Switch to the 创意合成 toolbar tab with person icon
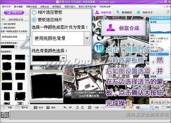Viewport: 171px width, 123px height. click(104, 12)
